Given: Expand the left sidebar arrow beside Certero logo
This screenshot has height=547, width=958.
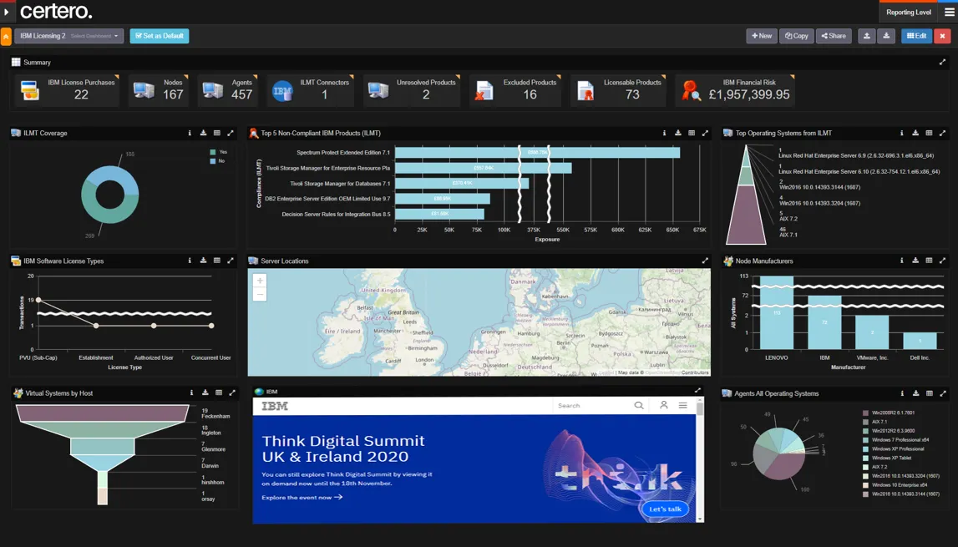Looking at the screenshot, I should pyautogui.click(x=6, y=12).
